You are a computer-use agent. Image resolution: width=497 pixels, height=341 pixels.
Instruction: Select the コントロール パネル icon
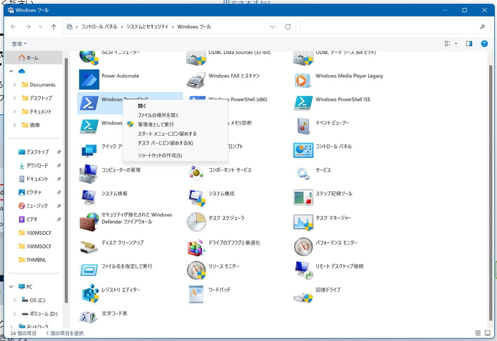(x=303, y=150)
